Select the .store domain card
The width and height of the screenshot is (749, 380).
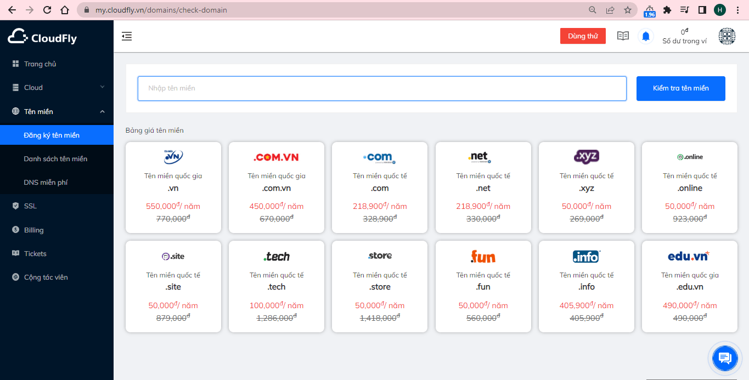point(380,286)
